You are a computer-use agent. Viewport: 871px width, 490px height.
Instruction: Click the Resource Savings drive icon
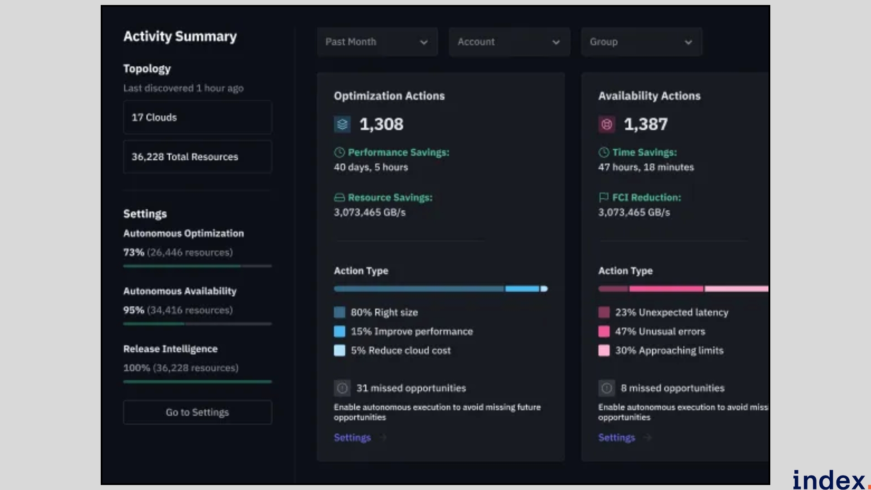pos(339,197)
